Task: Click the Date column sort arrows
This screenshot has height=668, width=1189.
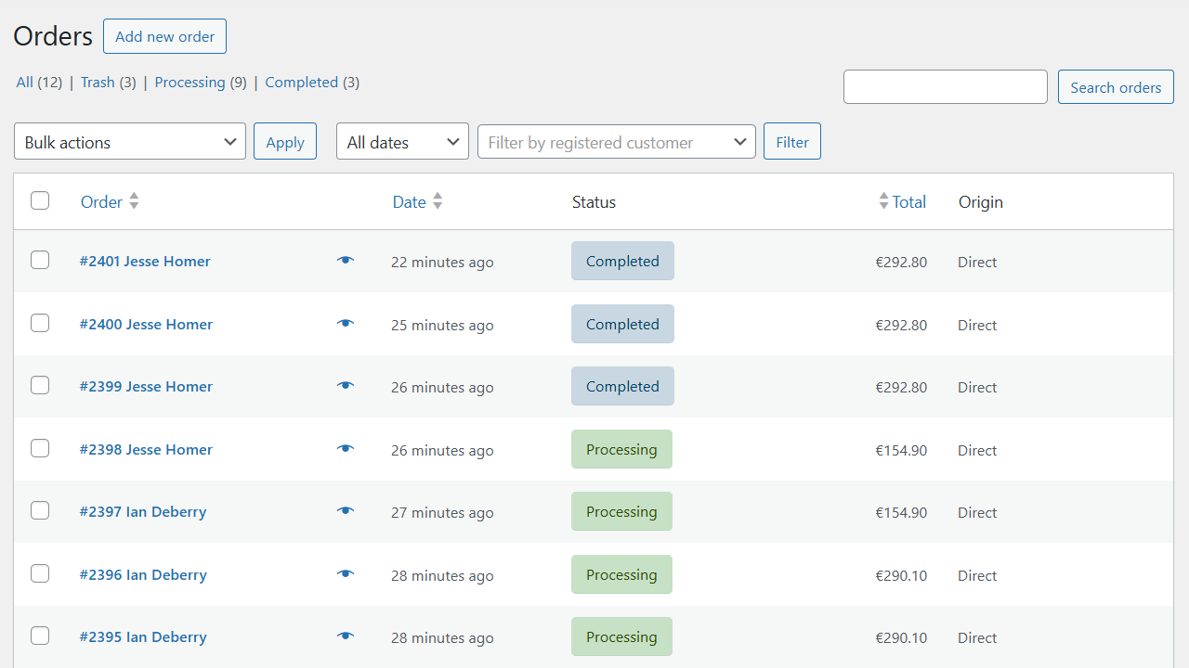Action: coord(438,201)
